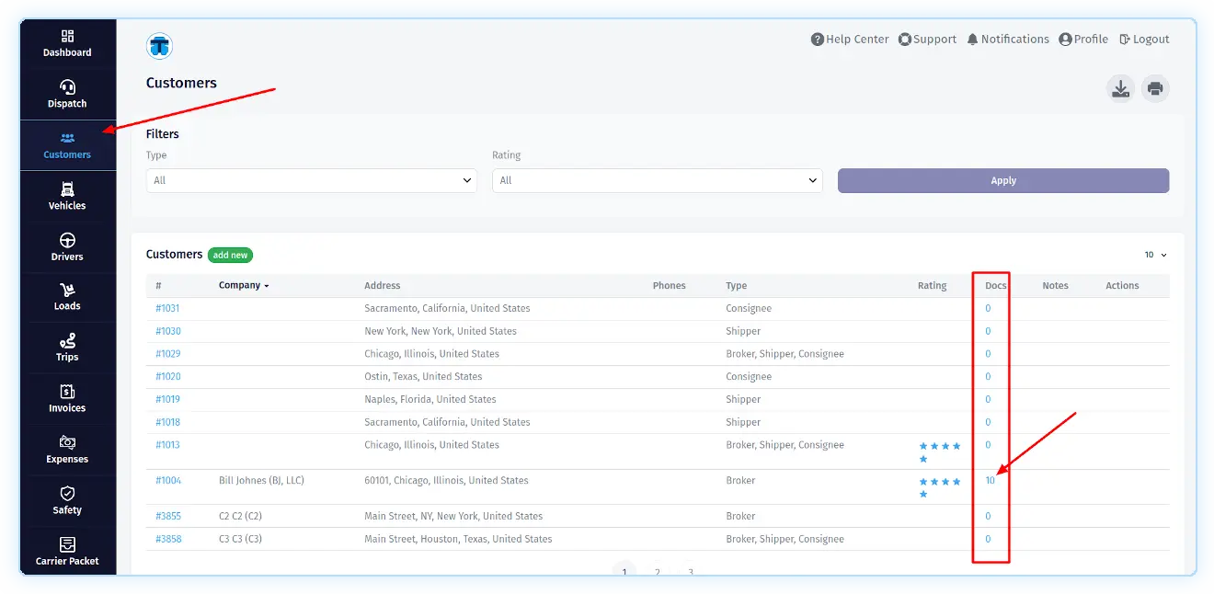Open the Help Center menu item
The height and width of the screenshot is (594, 1214).
849,40
